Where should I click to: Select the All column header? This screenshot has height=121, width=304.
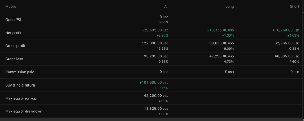pyautogui.click(x=166, y=7)
